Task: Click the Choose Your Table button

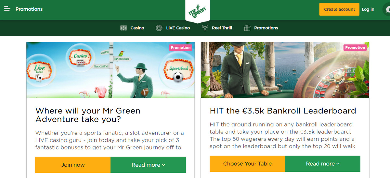Action: [x=247, y=164]
